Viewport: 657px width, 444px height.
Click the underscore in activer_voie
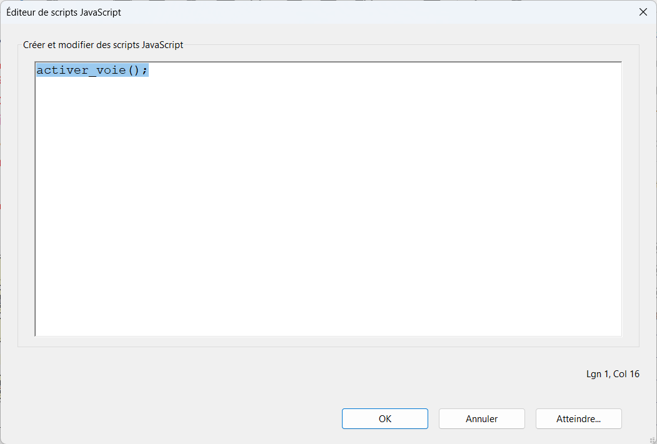(x=91, y=70)
